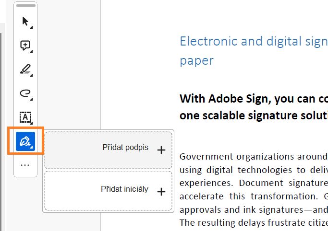
Task: Expand the text box tool's corner arrow
Action: (31, 123)
